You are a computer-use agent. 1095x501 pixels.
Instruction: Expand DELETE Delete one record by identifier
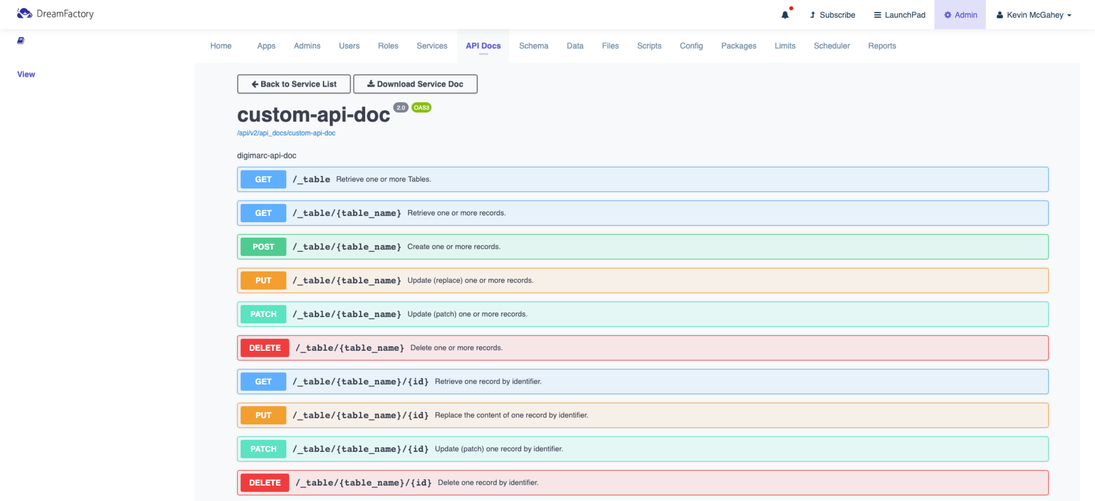tap(642, 483)
